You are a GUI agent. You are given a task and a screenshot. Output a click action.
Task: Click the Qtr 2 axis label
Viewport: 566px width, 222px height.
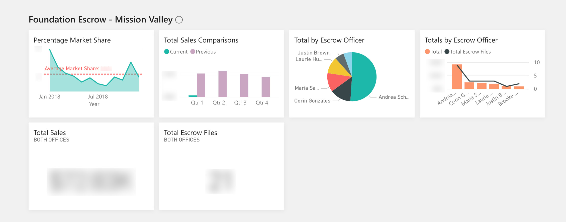(x=219, y=103)
